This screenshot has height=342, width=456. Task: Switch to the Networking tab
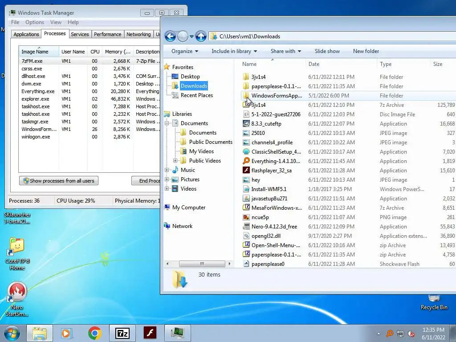pos(138,34)
